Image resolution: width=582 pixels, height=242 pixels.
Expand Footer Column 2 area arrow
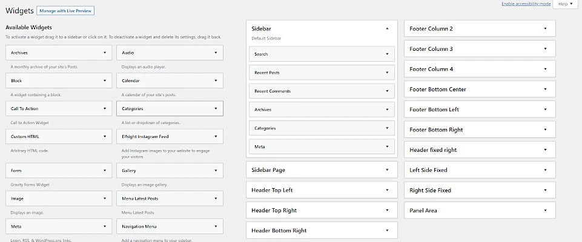point(545,28)
